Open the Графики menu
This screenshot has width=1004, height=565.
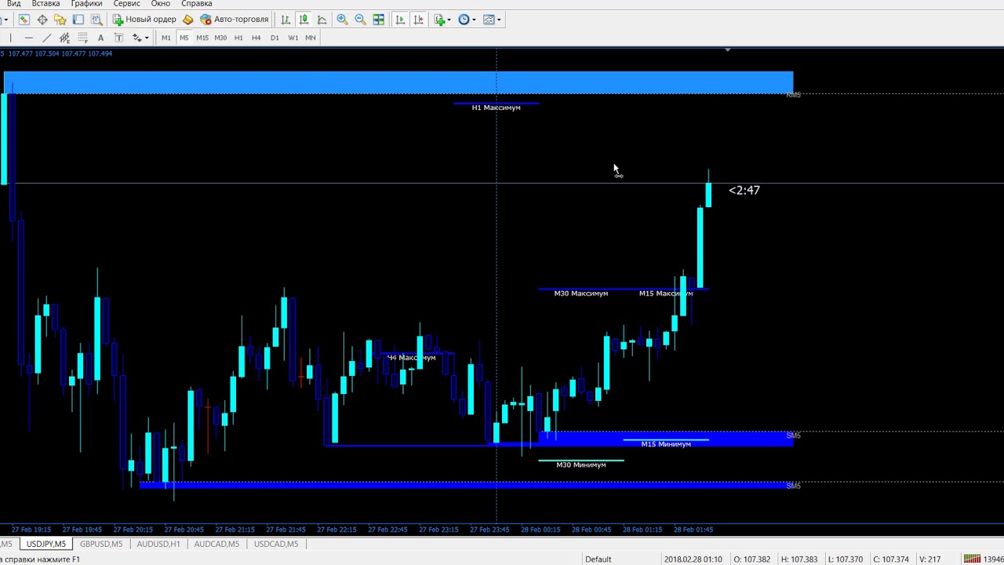tap(86, 4)
